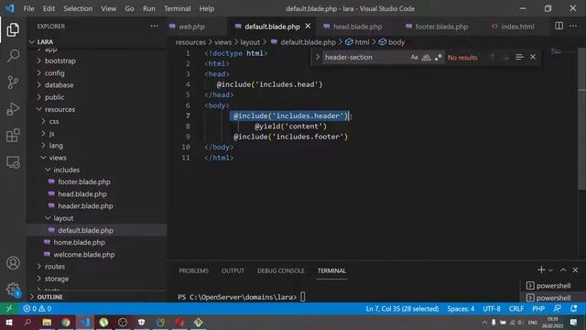Open the Run and Debug view
Screen dimensions: 586x330
coord(13,109)
